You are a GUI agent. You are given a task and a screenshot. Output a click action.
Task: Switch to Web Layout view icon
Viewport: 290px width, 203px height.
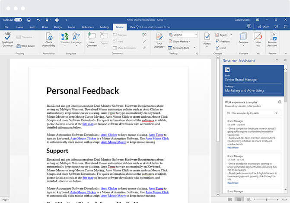coord(248,200)
